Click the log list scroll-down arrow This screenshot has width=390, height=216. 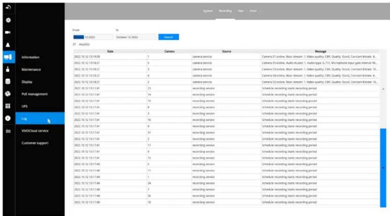383,168
